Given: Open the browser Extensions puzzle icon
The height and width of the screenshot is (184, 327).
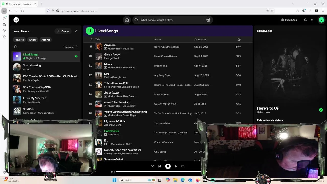Looking at the screenshot, I should [310, 11].
